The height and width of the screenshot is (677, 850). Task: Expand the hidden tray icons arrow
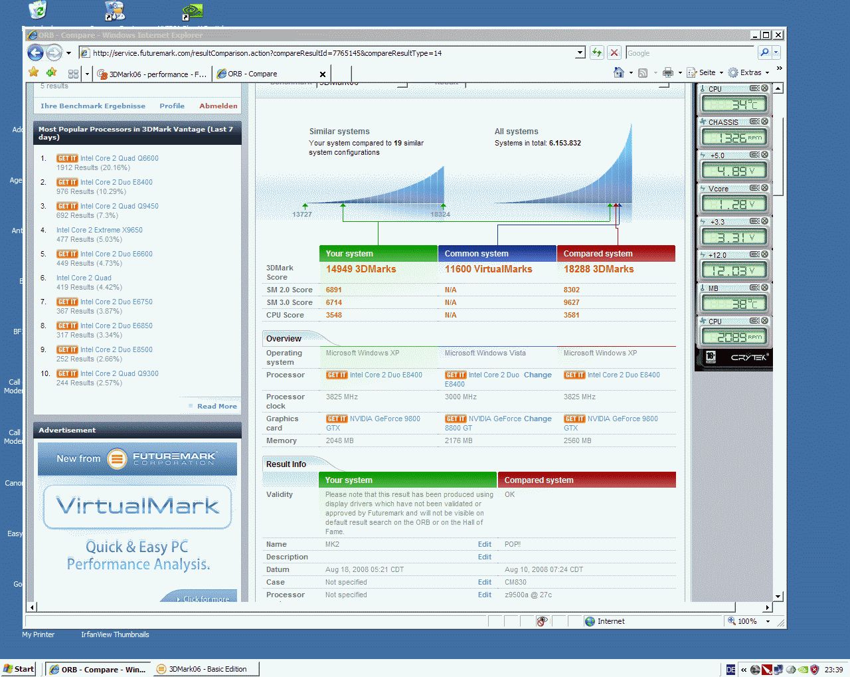tap(744, 670)
